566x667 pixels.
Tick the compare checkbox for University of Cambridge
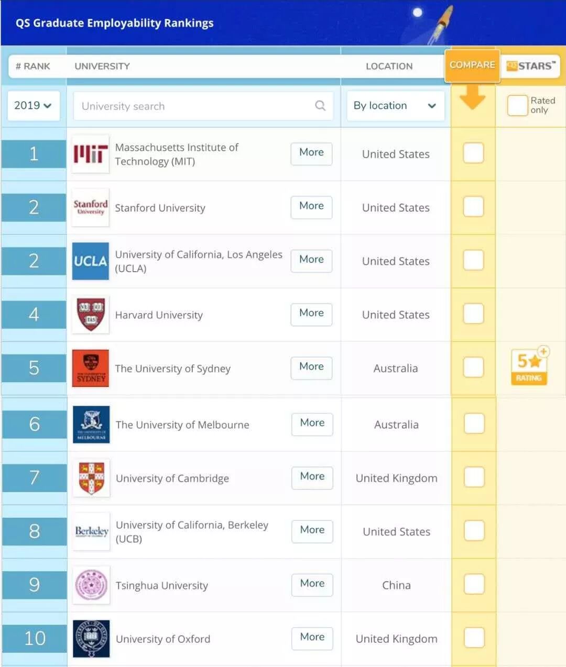tap(474, 477)
